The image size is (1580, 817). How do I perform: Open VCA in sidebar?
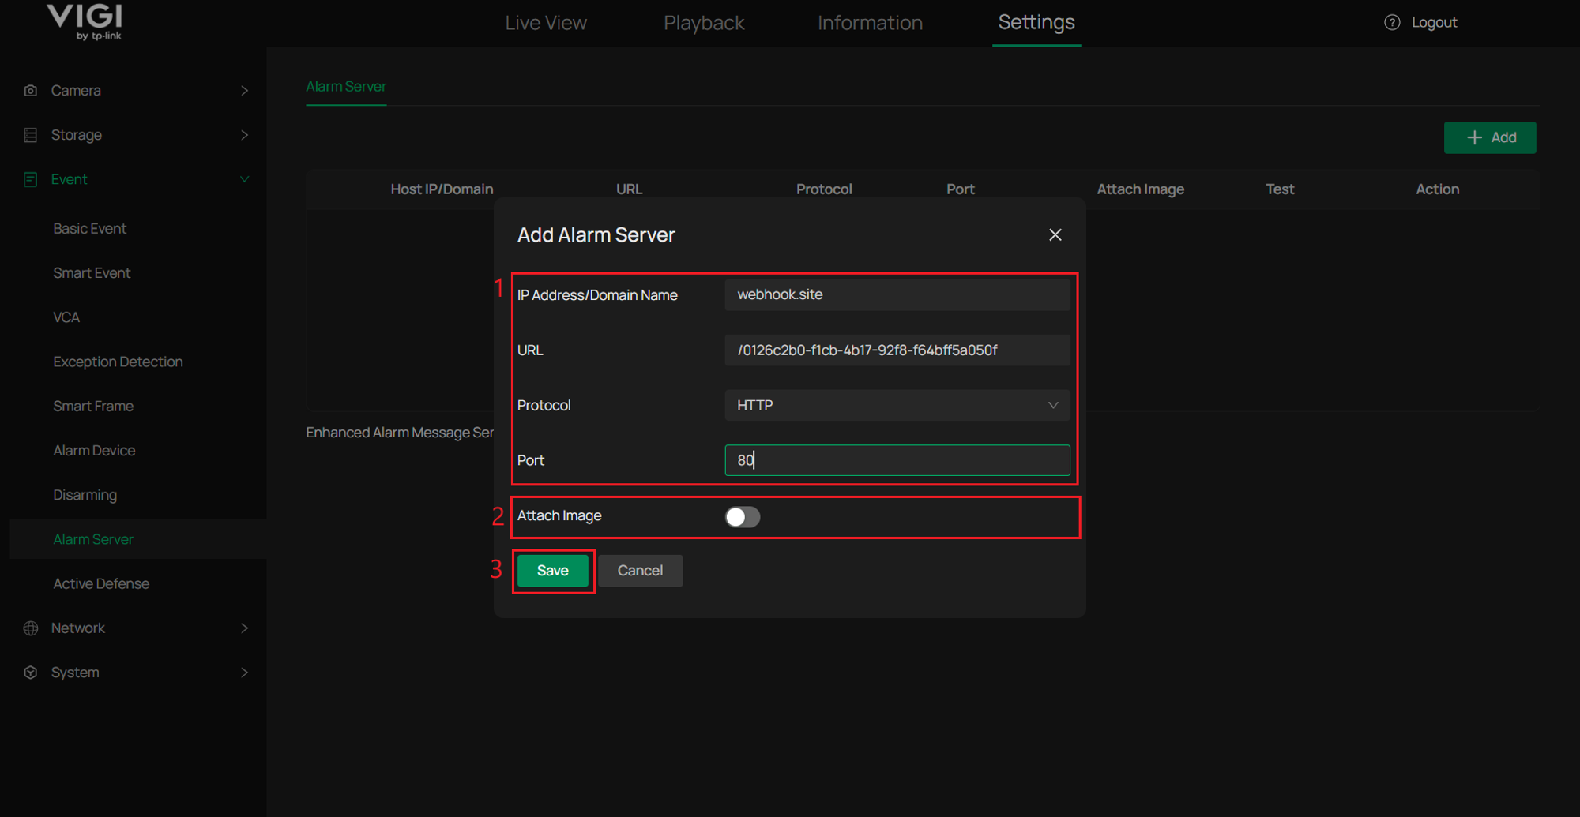point(66,317)
